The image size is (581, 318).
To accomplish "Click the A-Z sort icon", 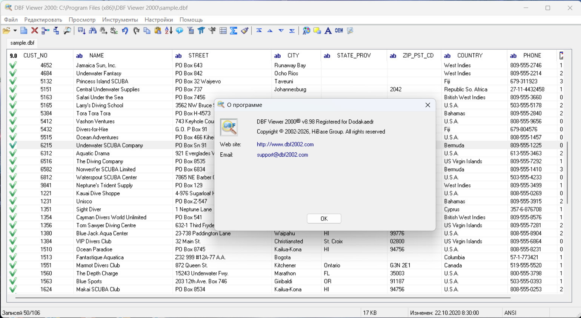I will pyautogui.click(x=169, y=31).
